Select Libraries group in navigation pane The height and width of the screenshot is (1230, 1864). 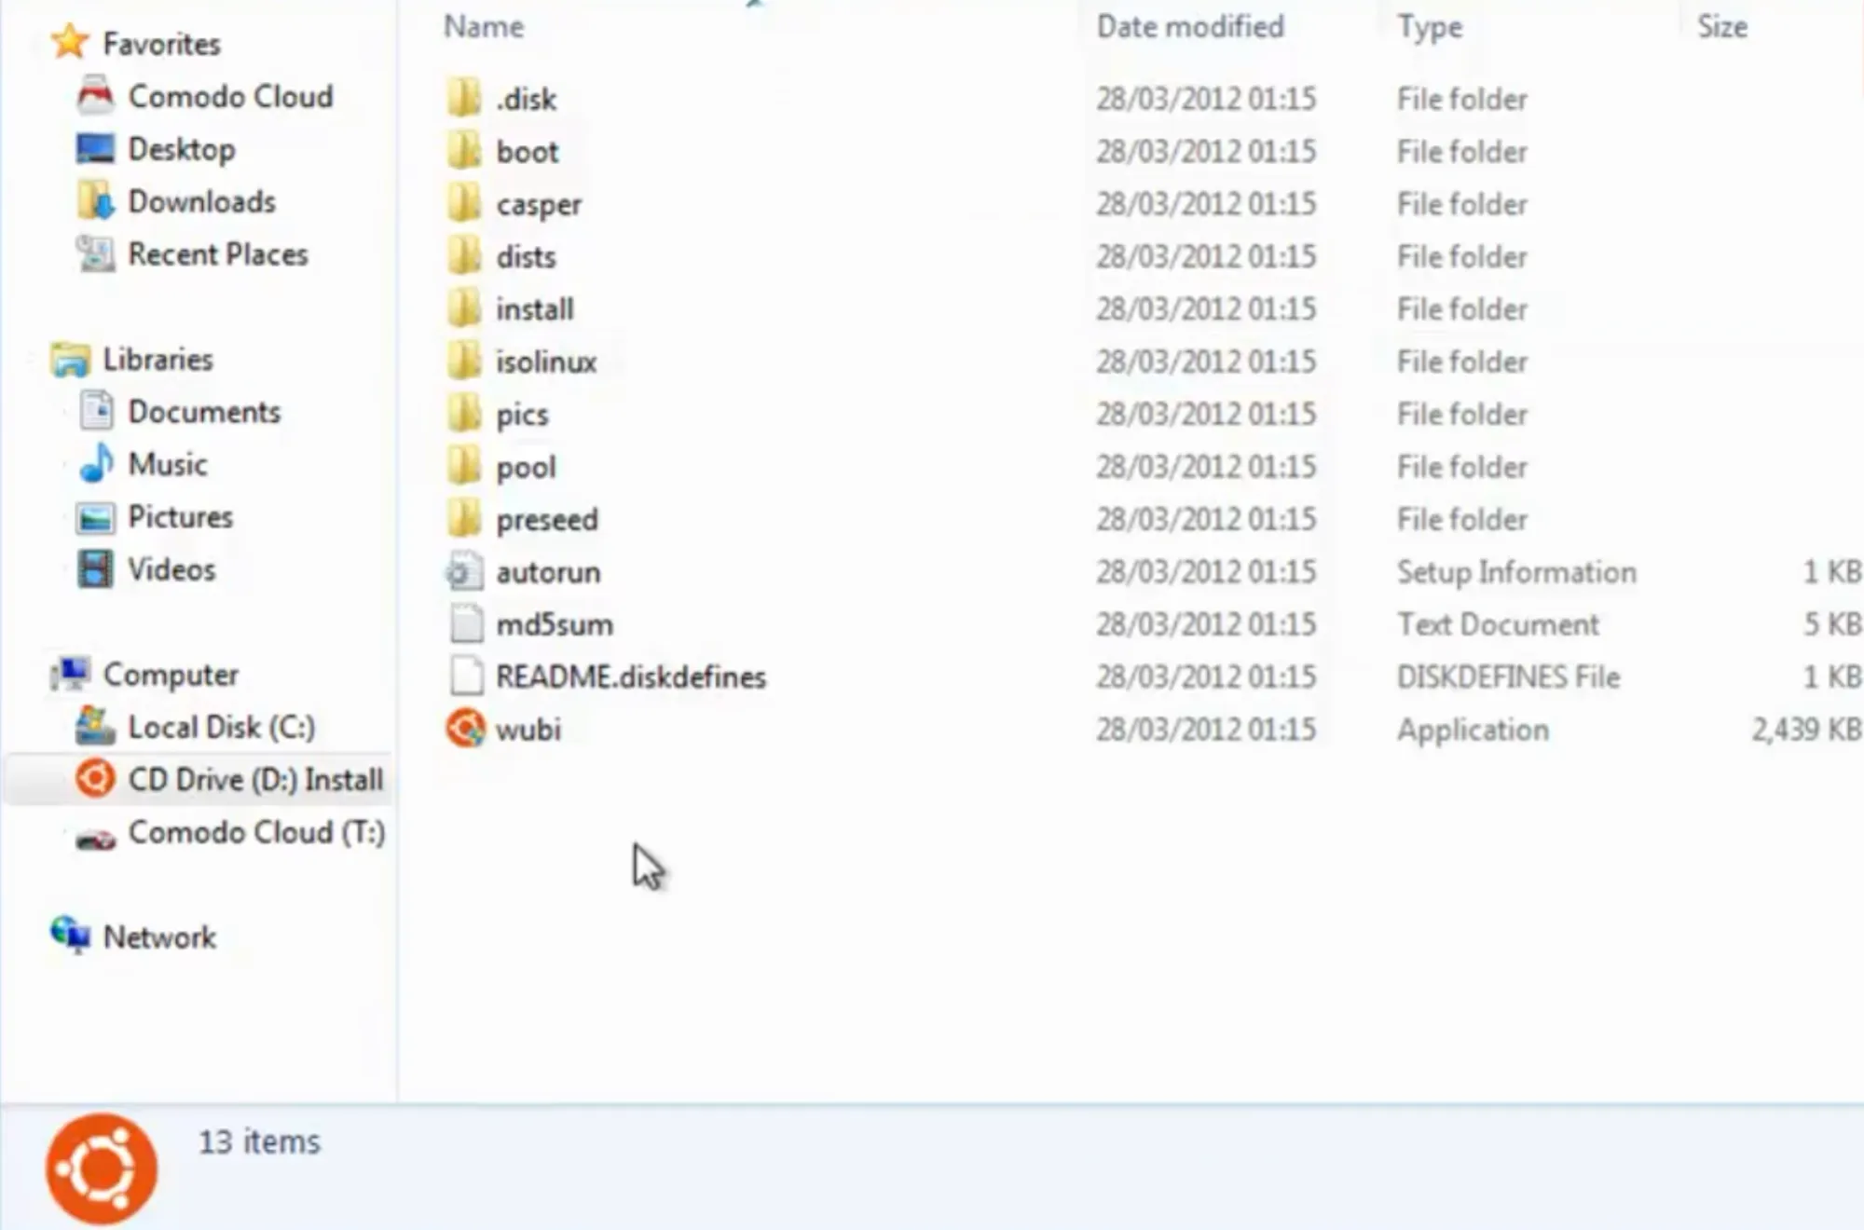click(158, 360)
